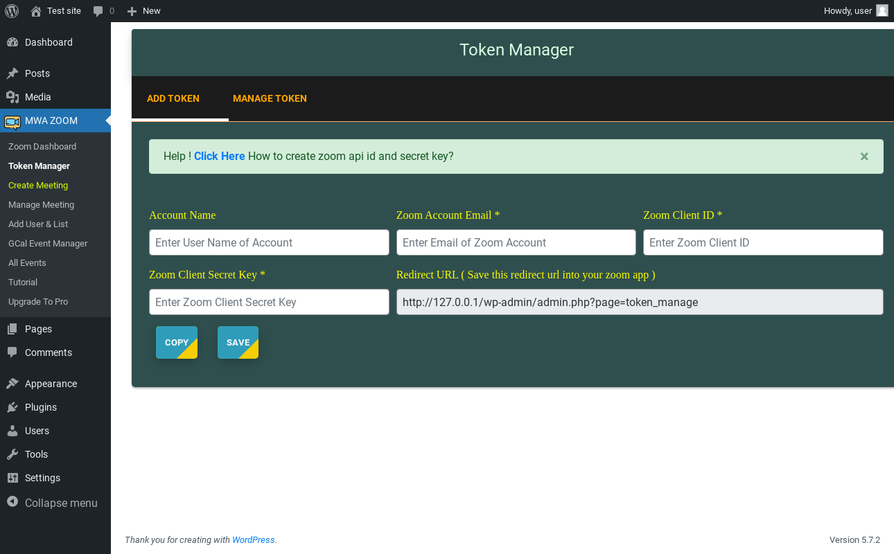Open Zoom Dashboard submenu item
Viewport: 894px width, 554px height.
click(x=42, y=147)
